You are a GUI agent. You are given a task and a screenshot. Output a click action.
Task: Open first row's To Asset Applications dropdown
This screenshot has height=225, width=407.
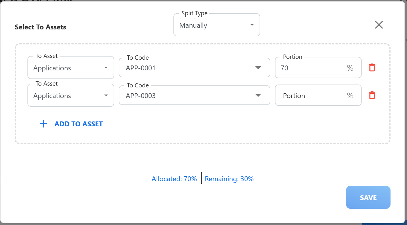pos(71,68)
